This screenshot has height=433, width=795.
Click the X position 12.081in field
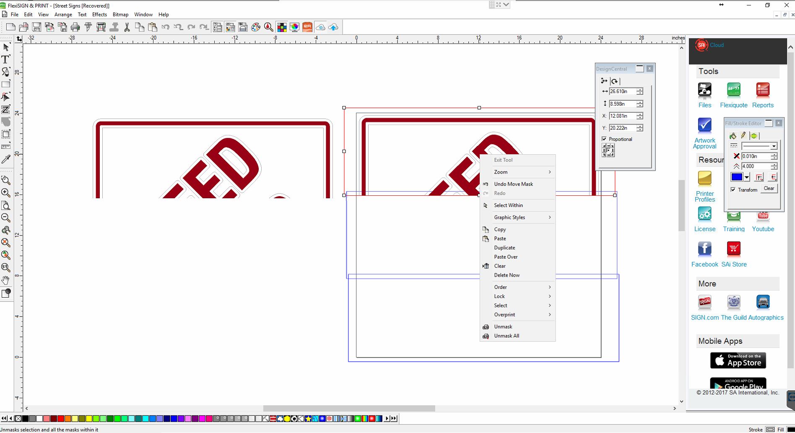pos(622,116)
